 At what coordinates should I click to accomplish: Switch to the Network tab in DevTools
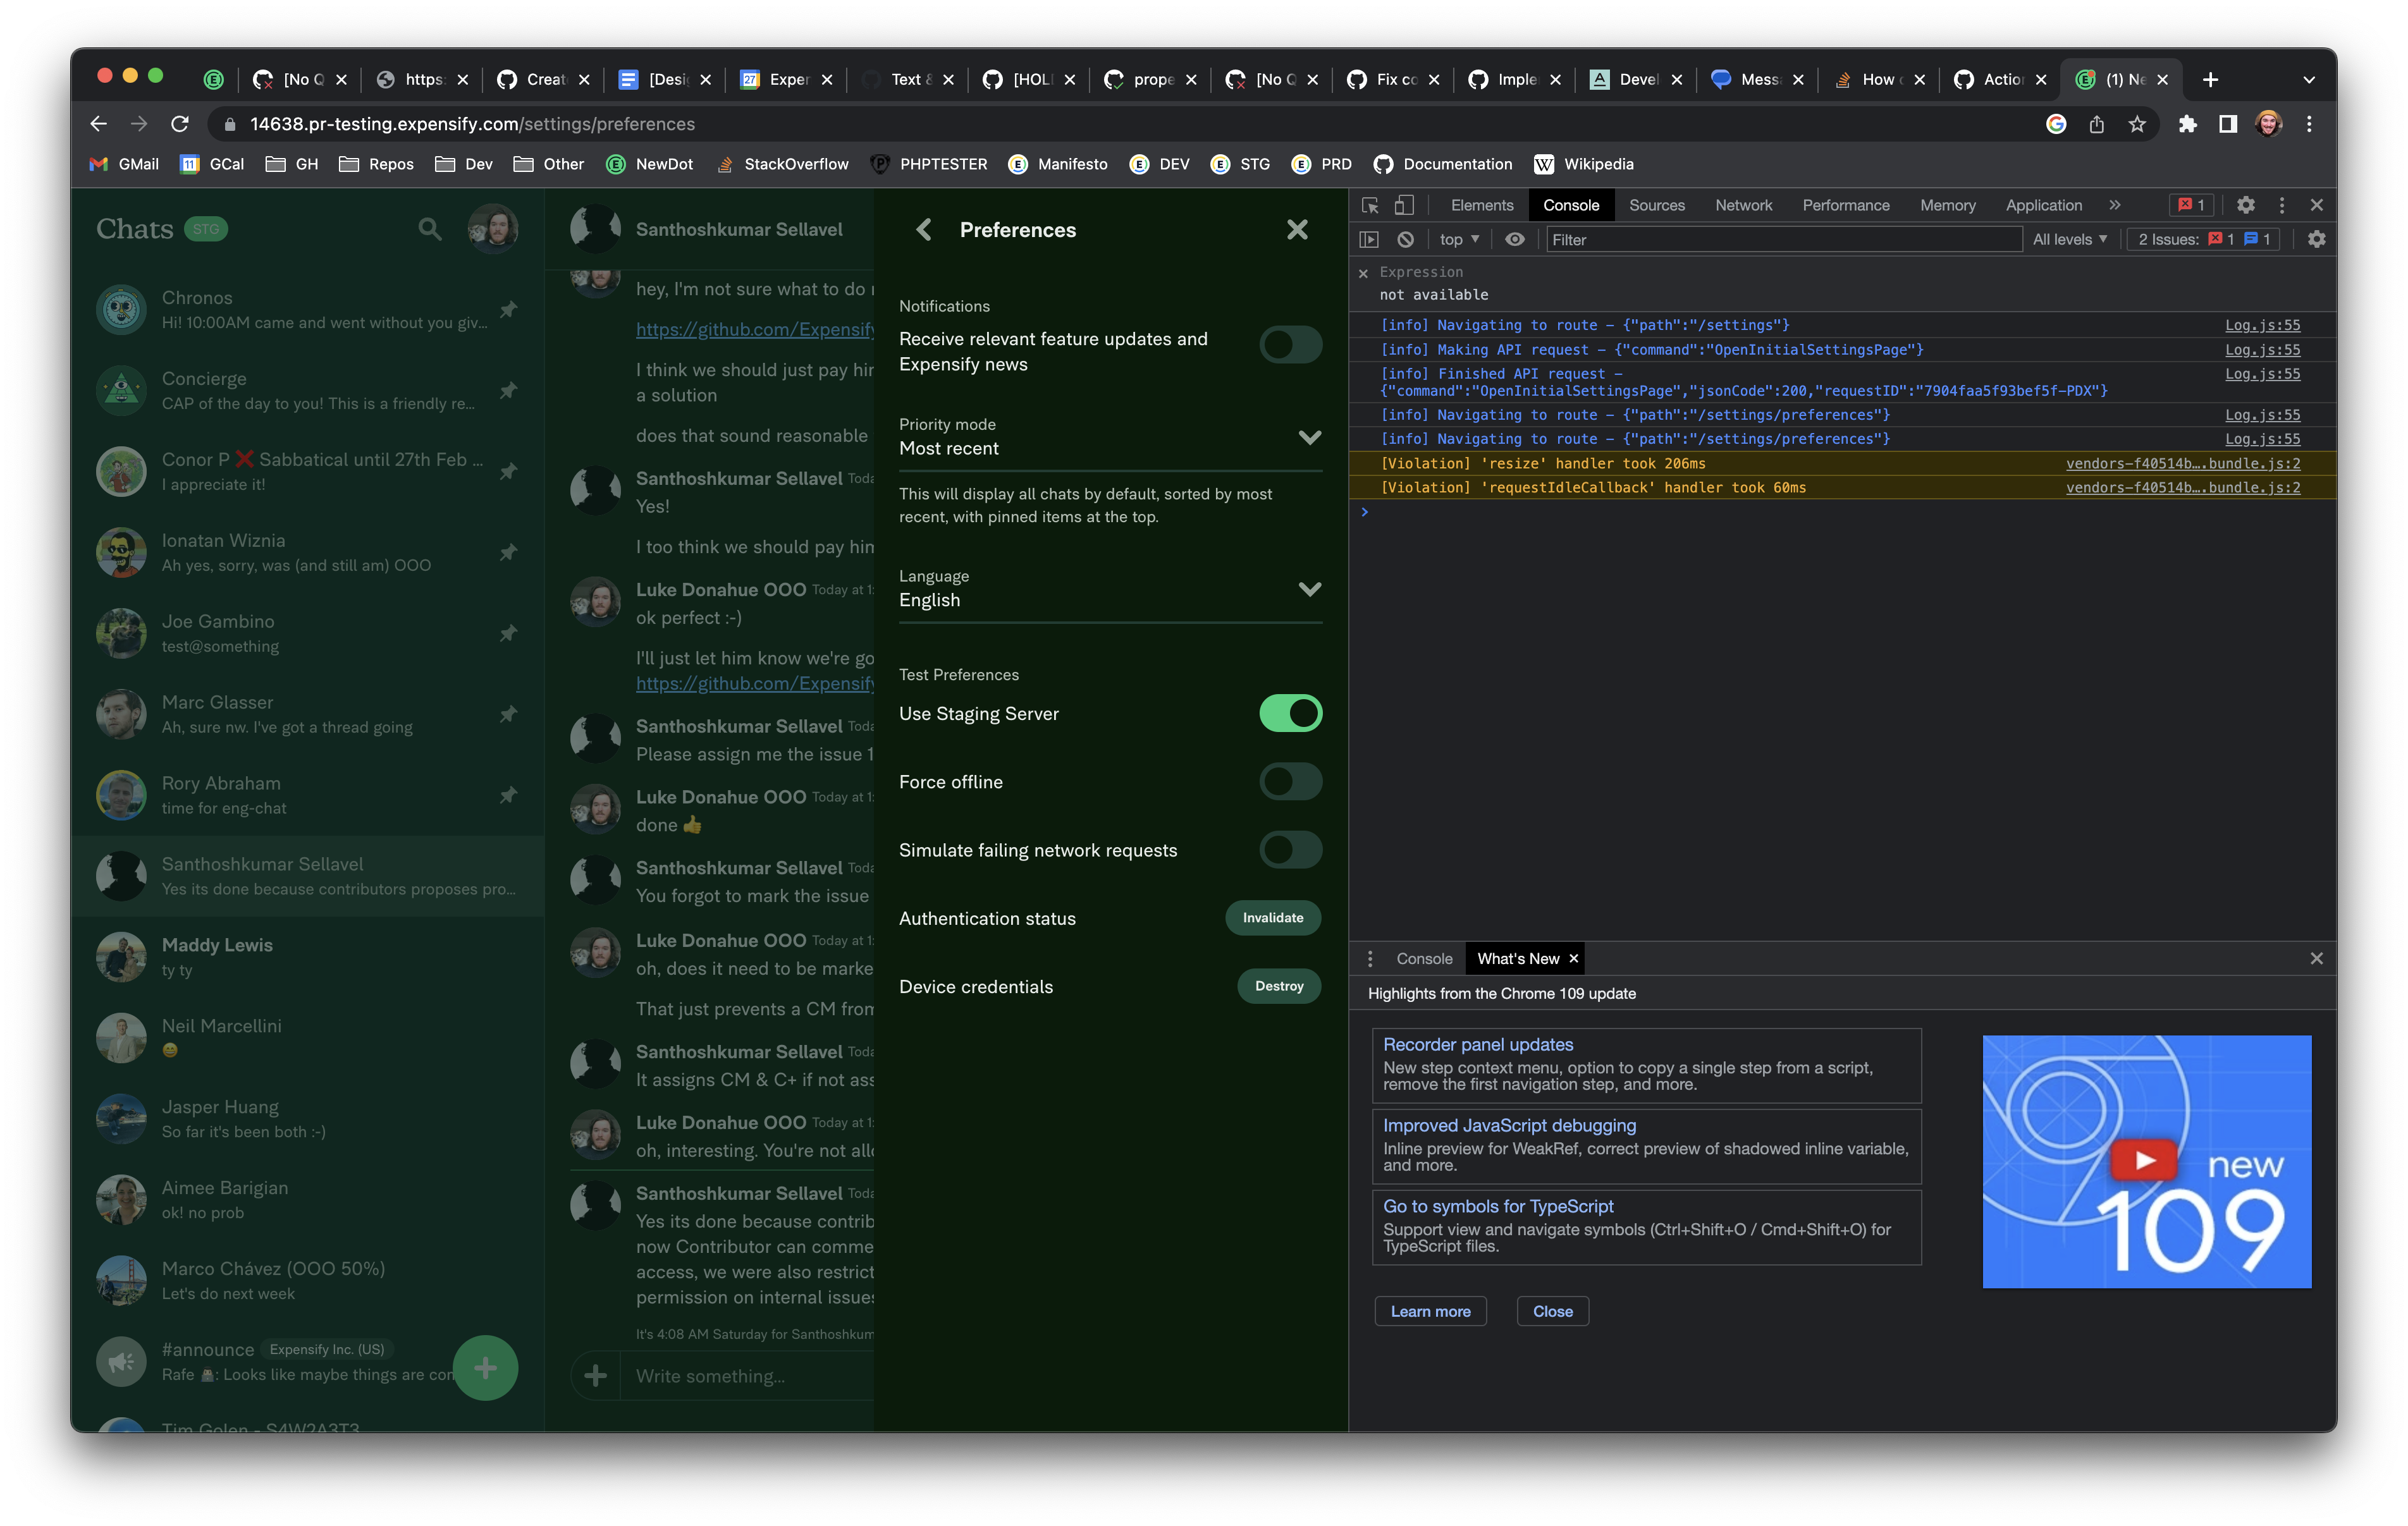[x=1743, y=205]
